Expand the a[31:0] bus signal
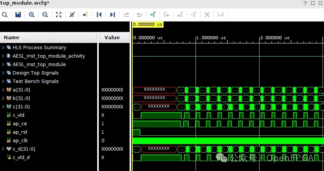324x171 pixels. (3, 90)
